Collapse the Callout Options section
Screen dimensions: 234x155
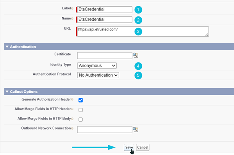[x=7, y=92]
